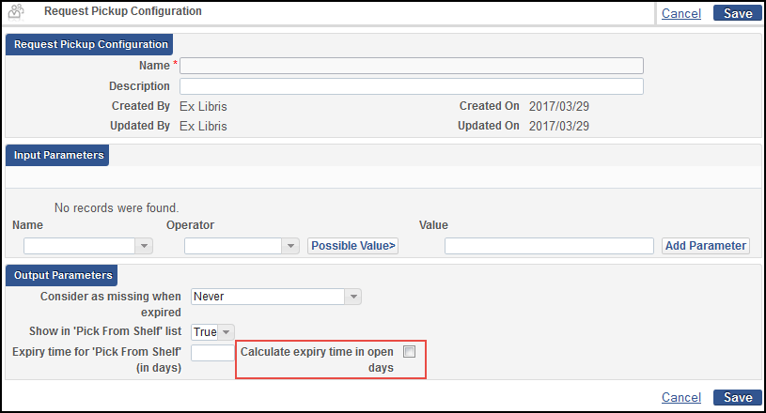
Task: Focus the Value input field
Action: [549, 246]
